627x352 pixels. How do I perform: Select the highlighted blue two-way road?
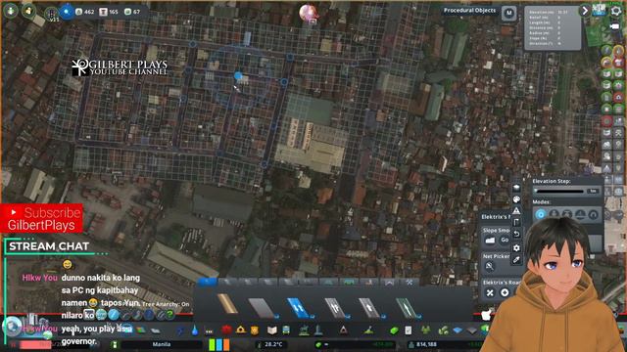(298, 308)
